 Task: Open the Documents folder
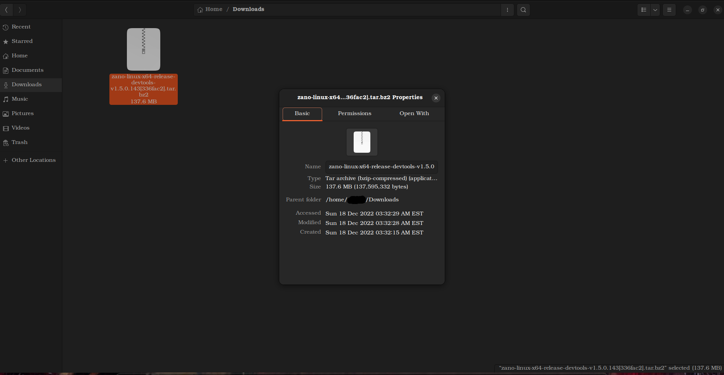27,70
